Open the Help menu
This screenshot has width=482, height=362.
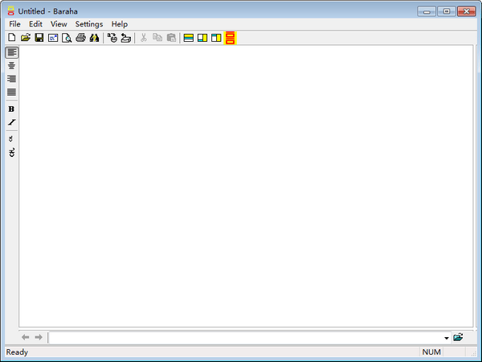coord(120,24)
